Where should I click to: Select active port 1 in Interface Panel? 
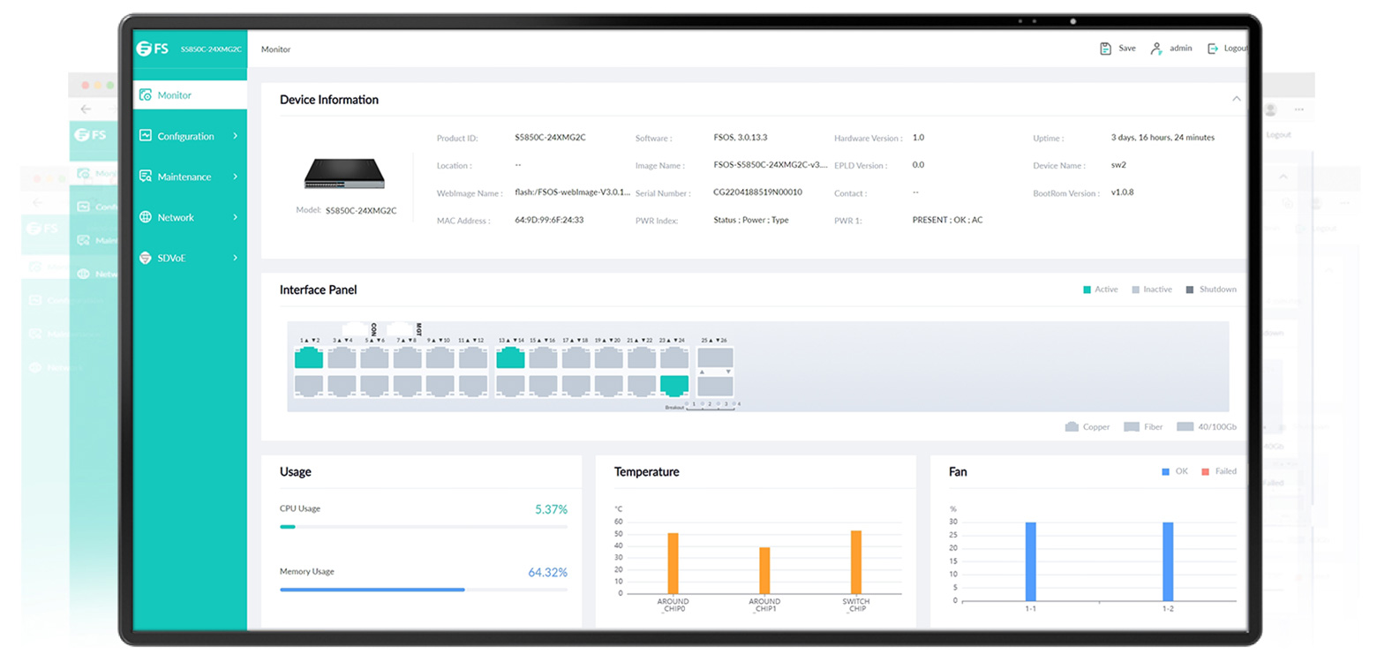pyautogui.click(x=308, y=357)
